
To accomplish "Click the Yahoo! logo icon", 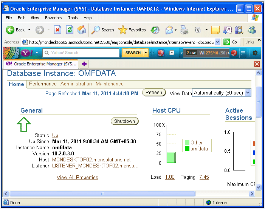I will (26, 53).
